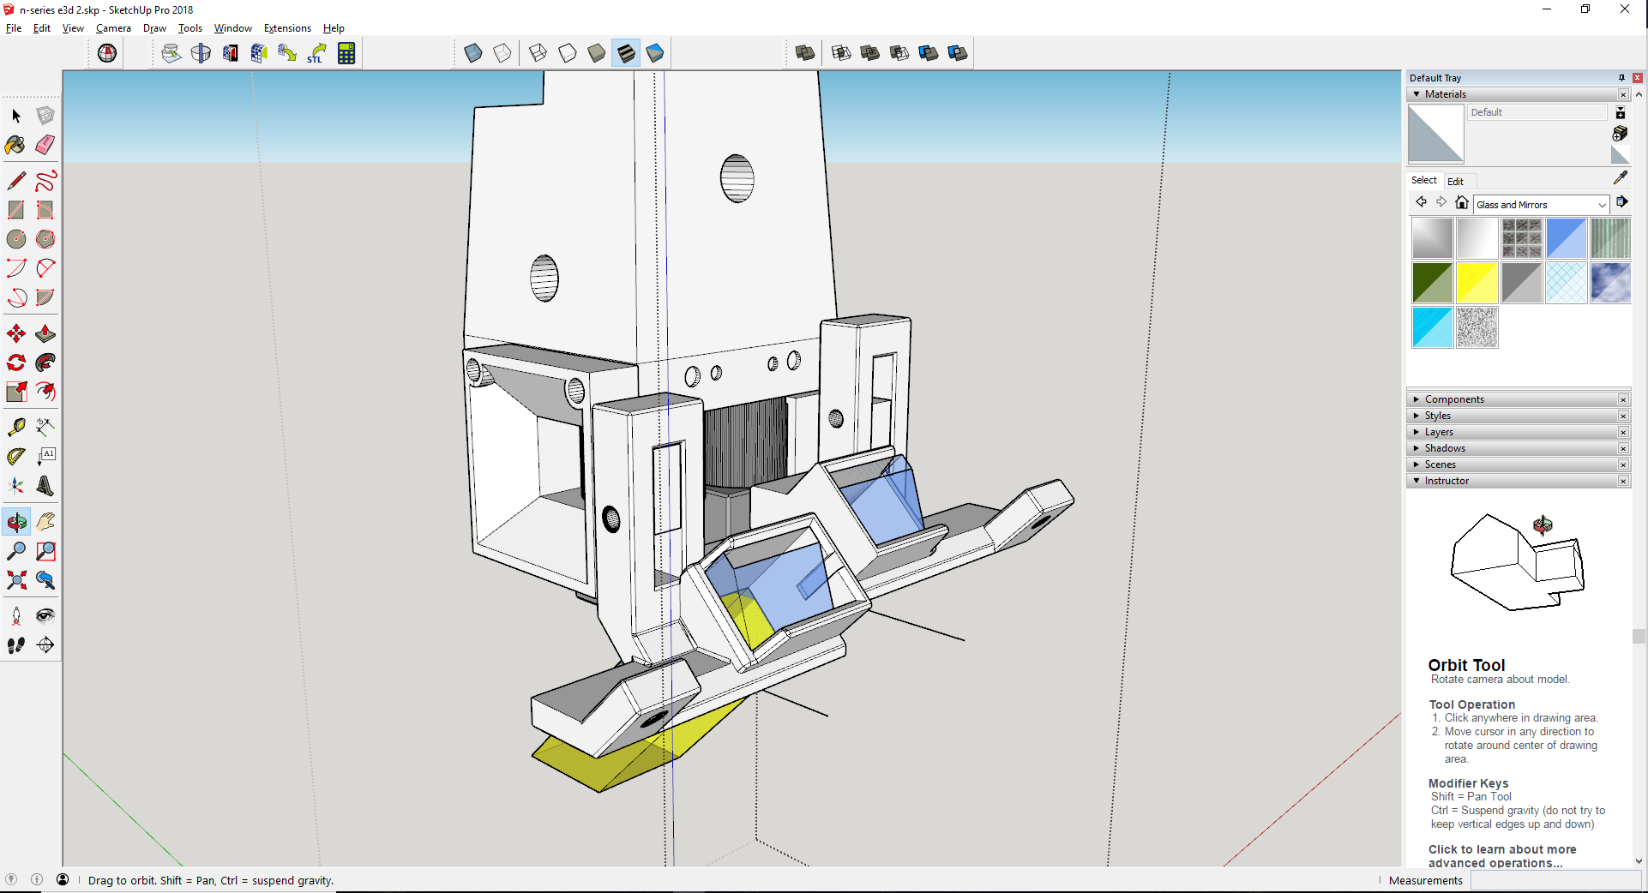Activate the Paint Bucket tool
The width and height of the screenshot is (1648, 893).
pos(16,145)
